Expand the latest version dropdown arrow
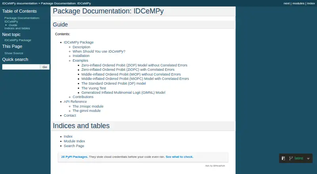Image resolution: width=317 pixels, height=174 pixels. point(308,159)
